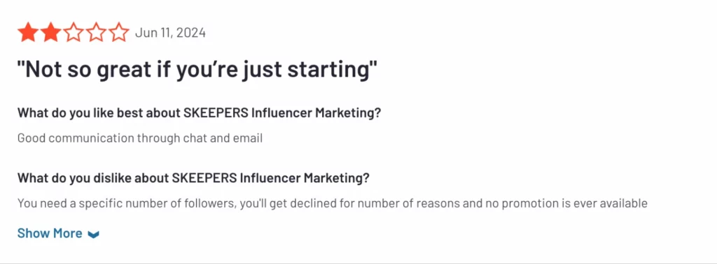
Task: Click the first filled orange star
Action: pos(27,33)
